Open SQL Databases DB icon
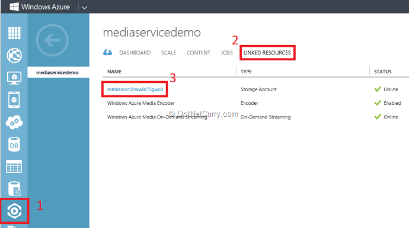This screenshot has width=409, height=228. pos(14,144)
